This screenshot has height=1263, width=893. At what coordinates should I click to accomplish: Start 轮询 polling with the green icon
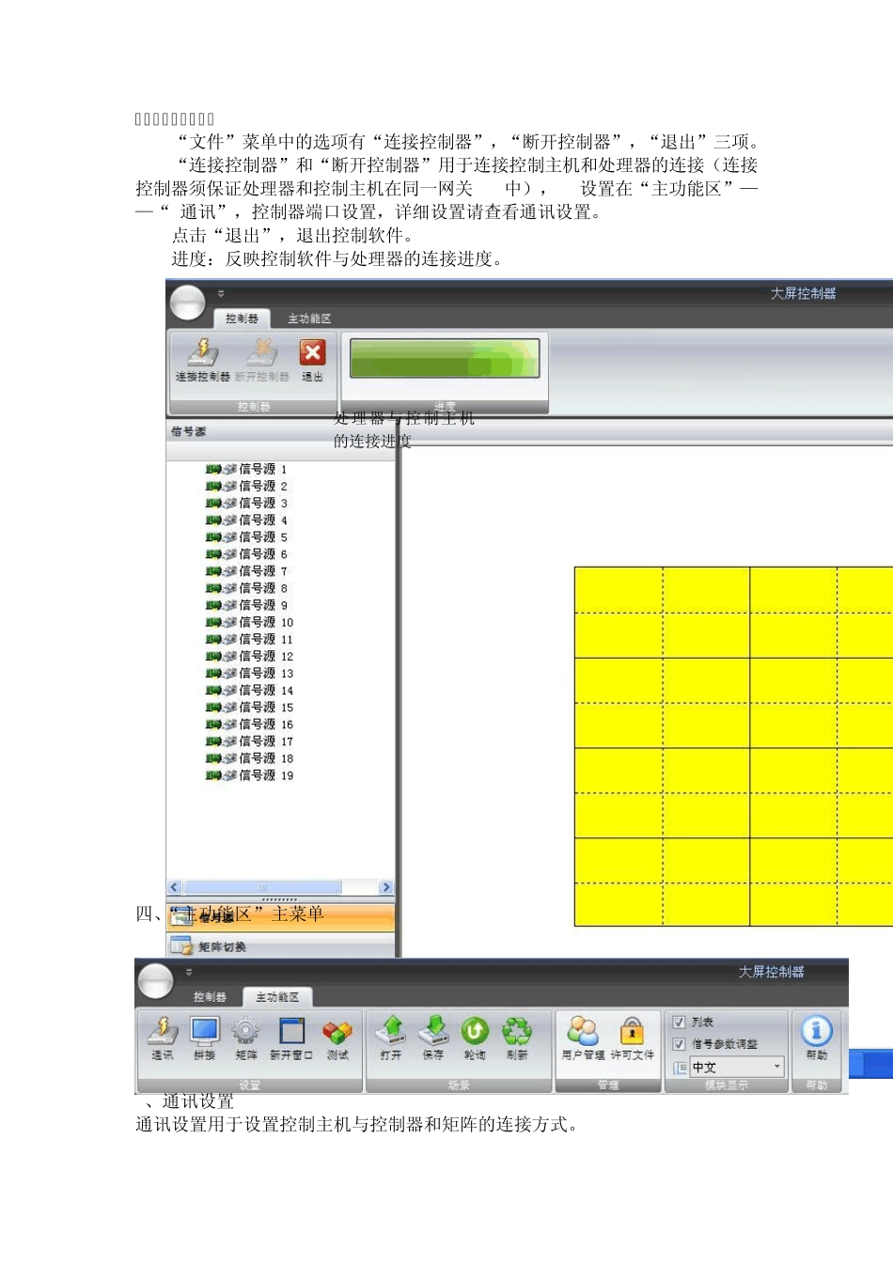(x=475, y=1031)
